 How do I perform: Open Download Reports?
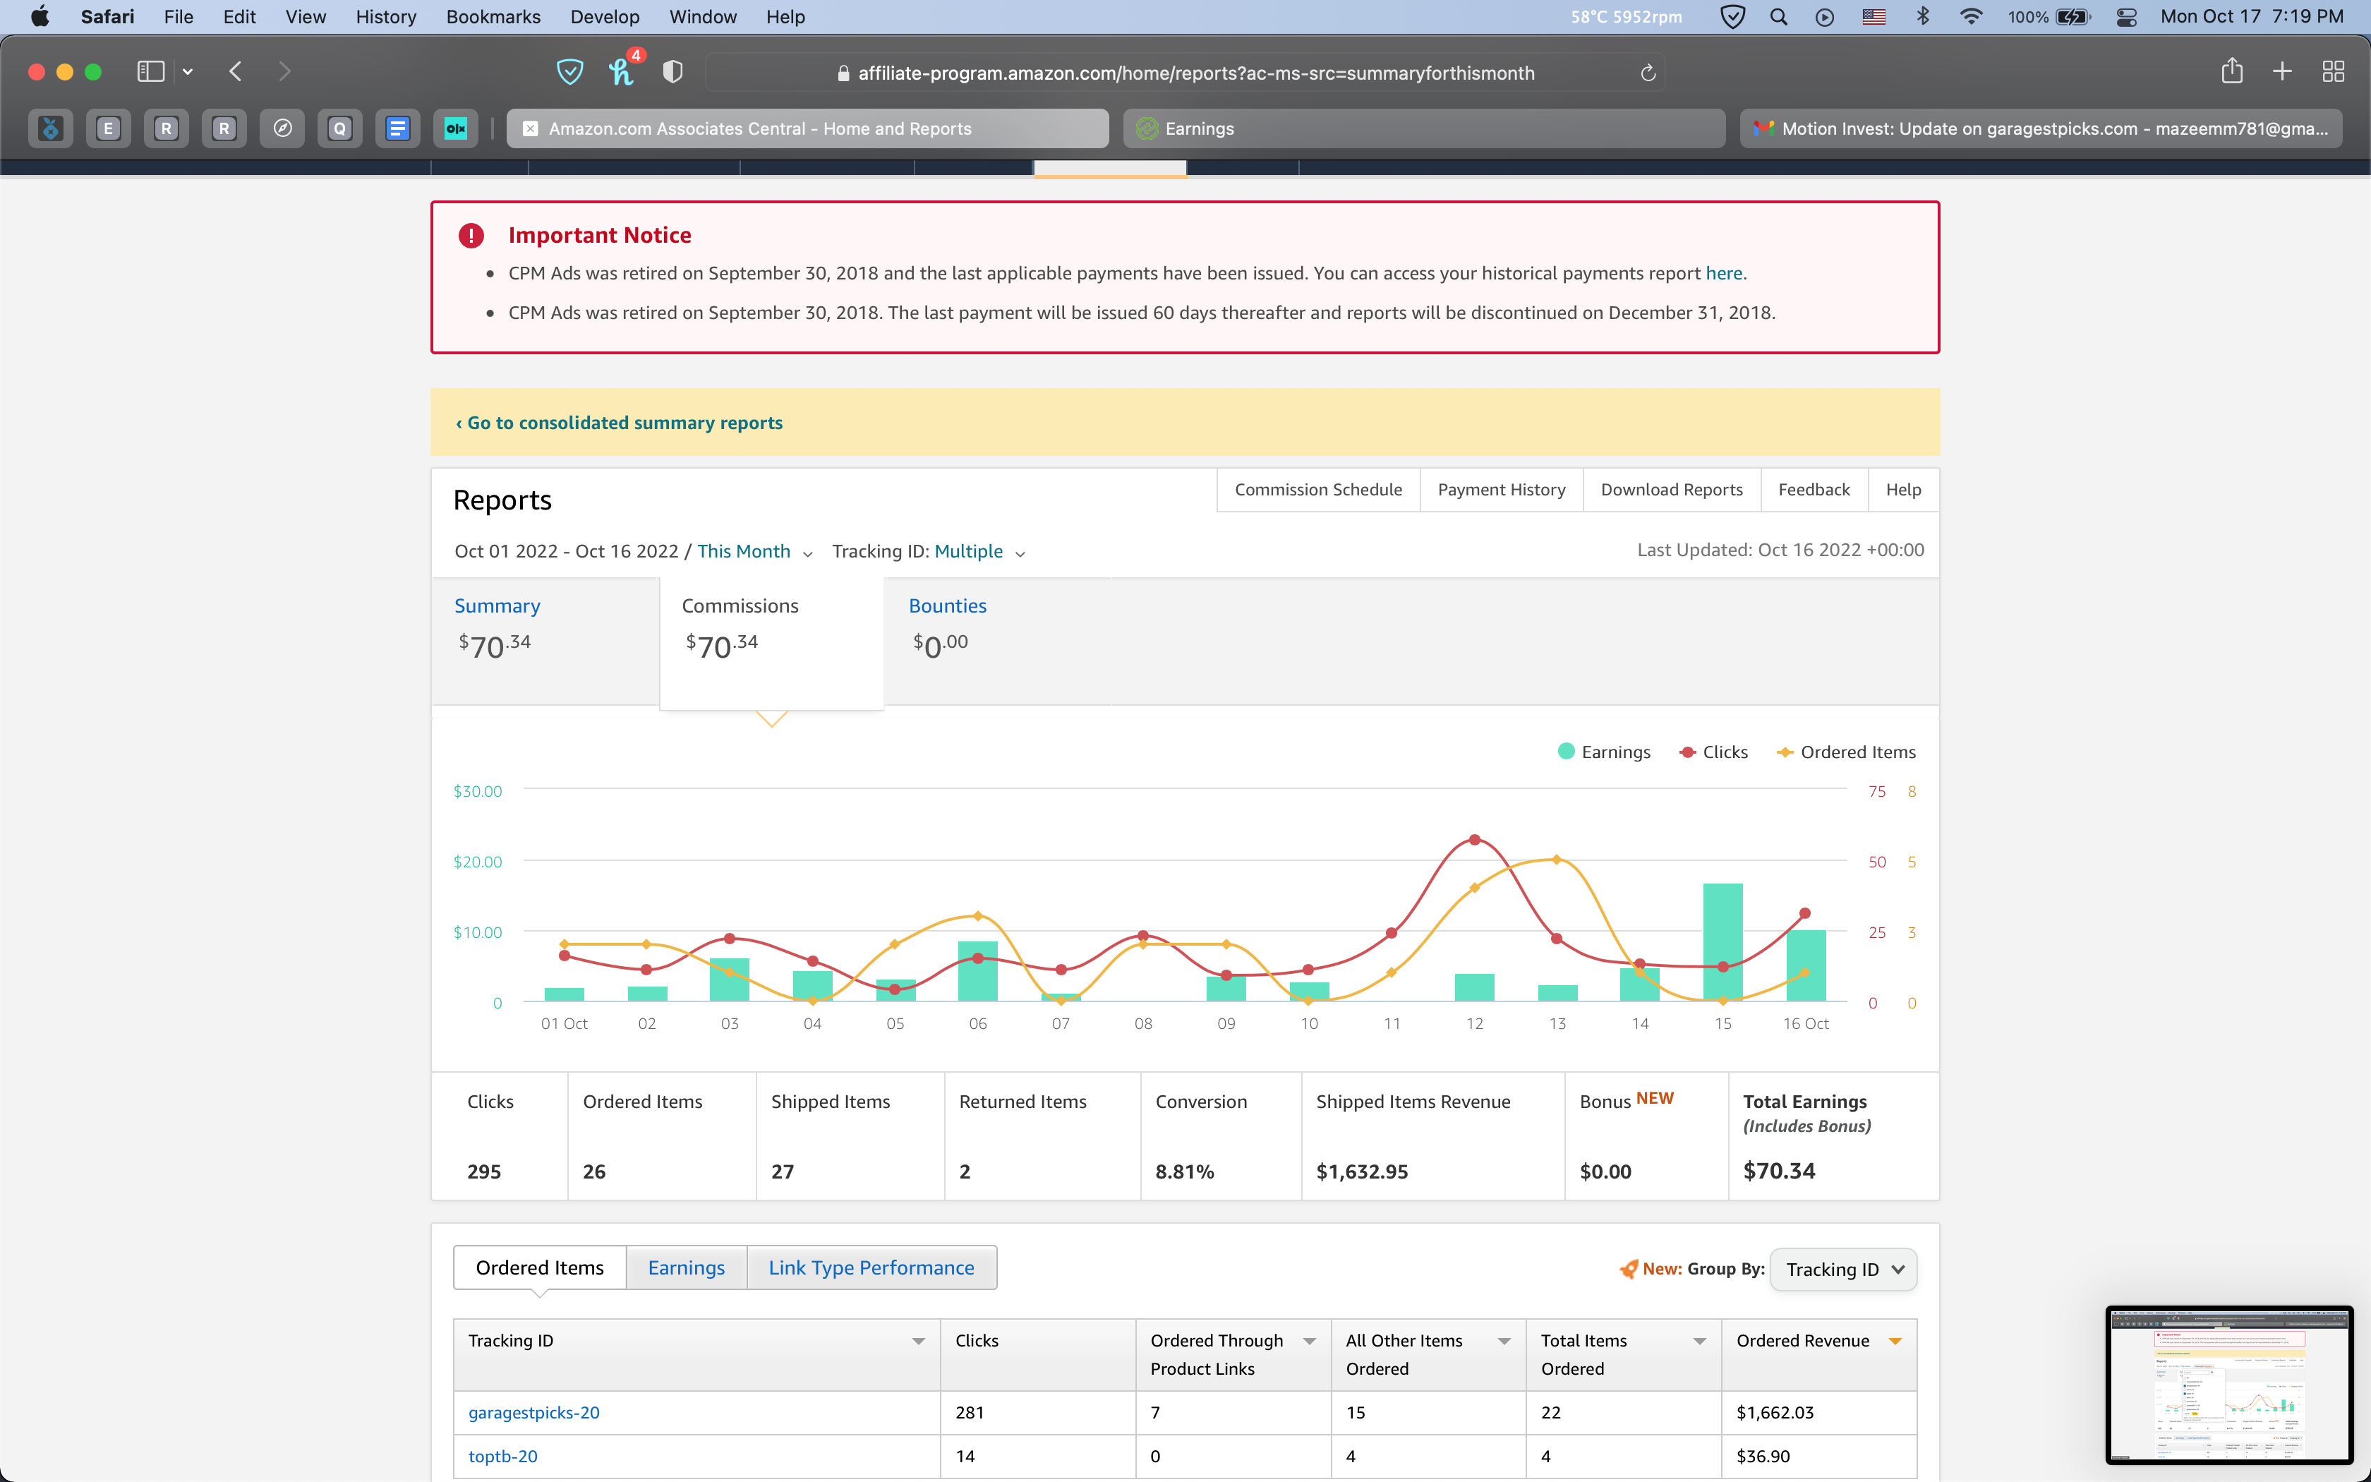(1672, 489)
